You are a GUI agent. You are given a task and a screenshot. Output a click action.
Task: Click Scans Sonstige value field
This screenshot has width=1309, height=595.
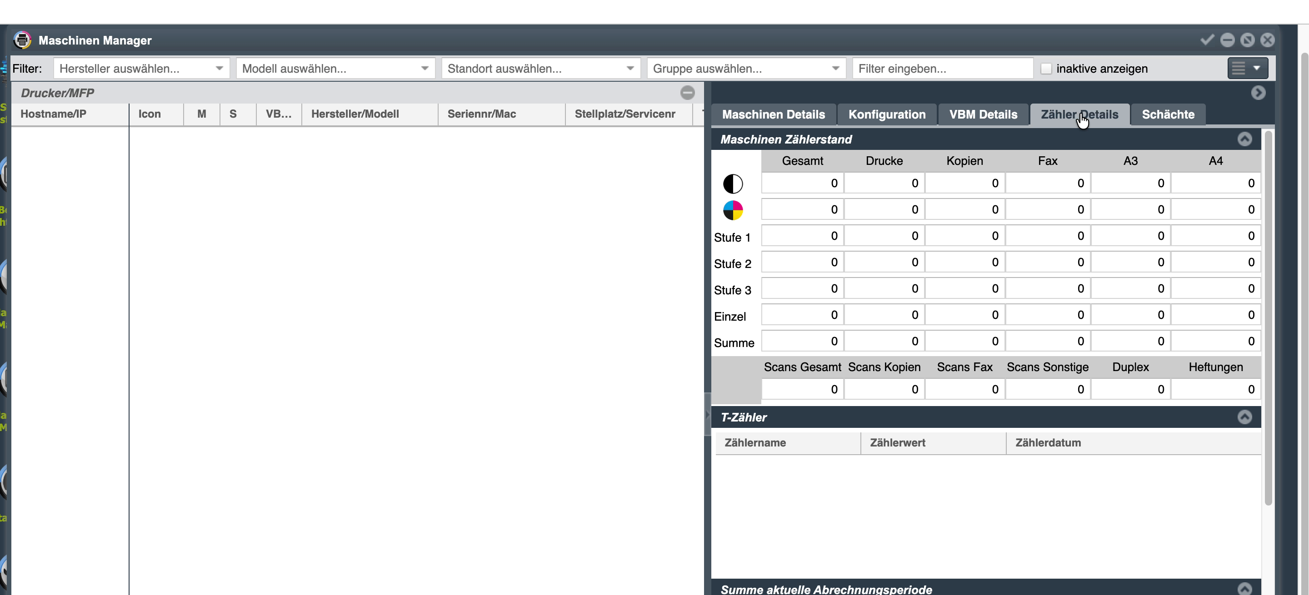(1048, 389)
